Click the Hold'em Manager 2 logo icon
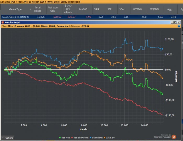Screen dimensions: 183x141 pyautogui.click(x=174, y=137)
